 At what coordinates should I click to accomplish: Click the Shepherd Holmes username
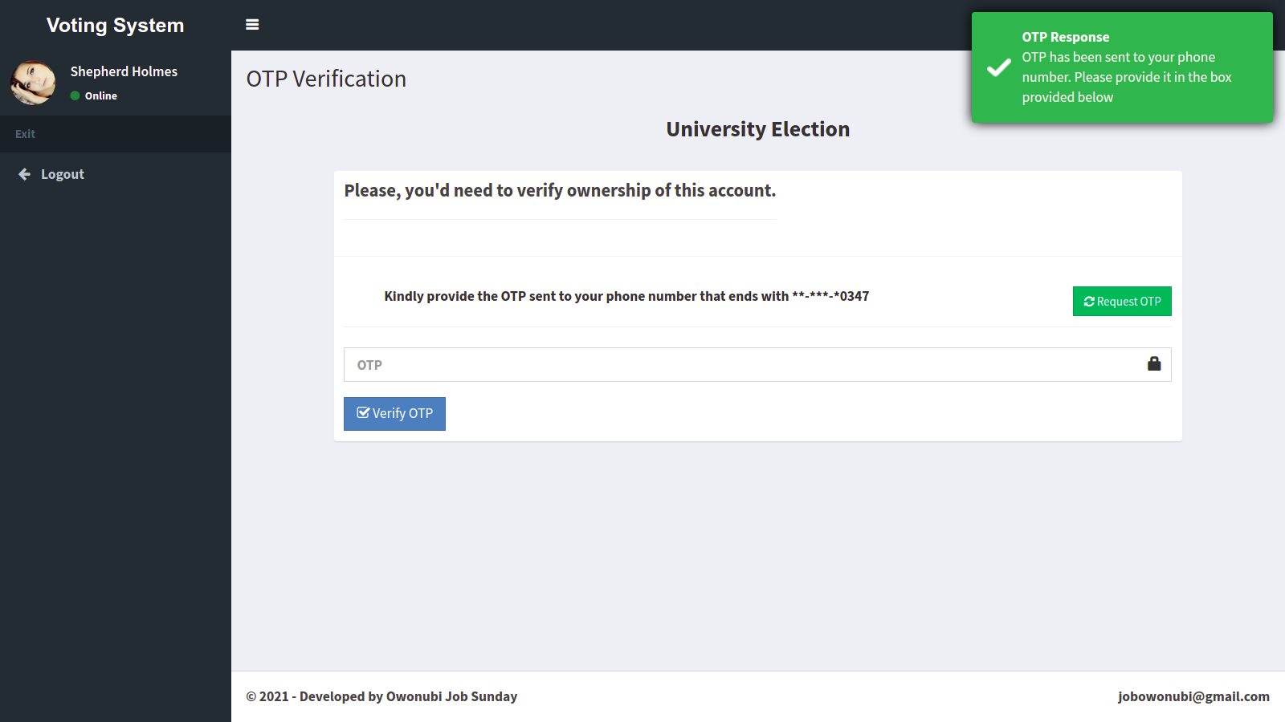point(124,71)
